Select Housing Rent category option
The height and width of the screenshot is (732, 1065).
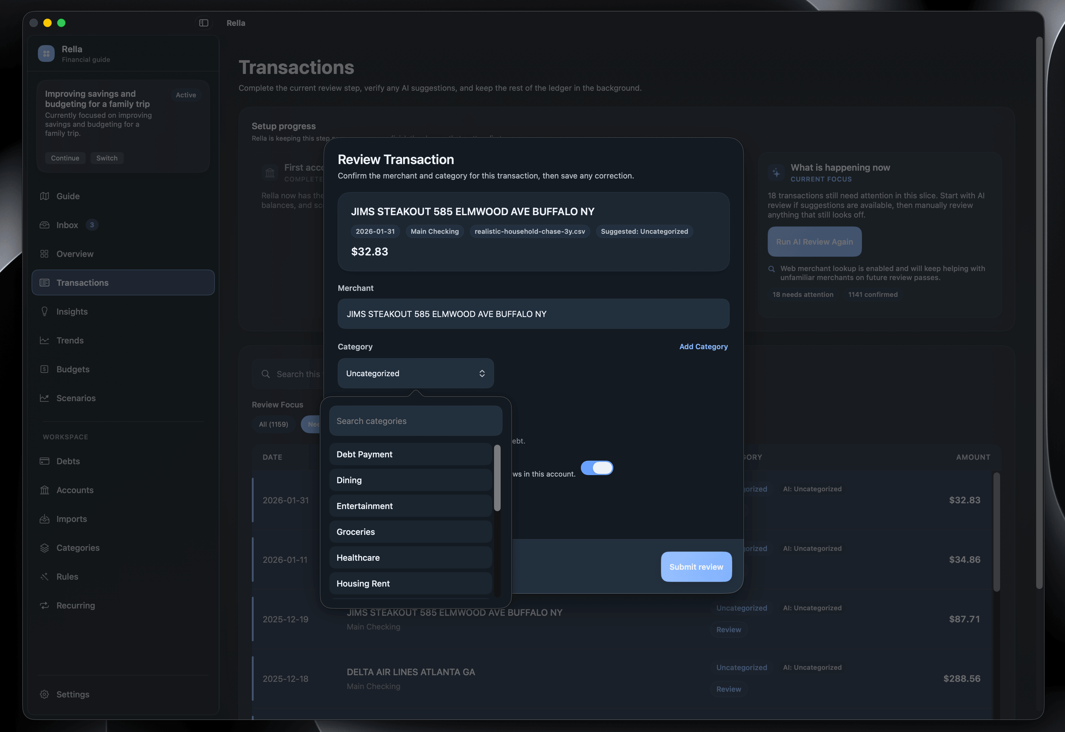[x=410, y=583]
